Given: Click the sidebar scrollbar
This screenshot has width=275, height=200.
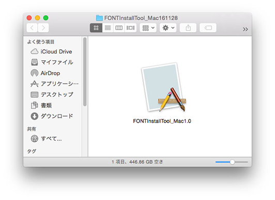Looking at the screenshot, I should point(85,72).
